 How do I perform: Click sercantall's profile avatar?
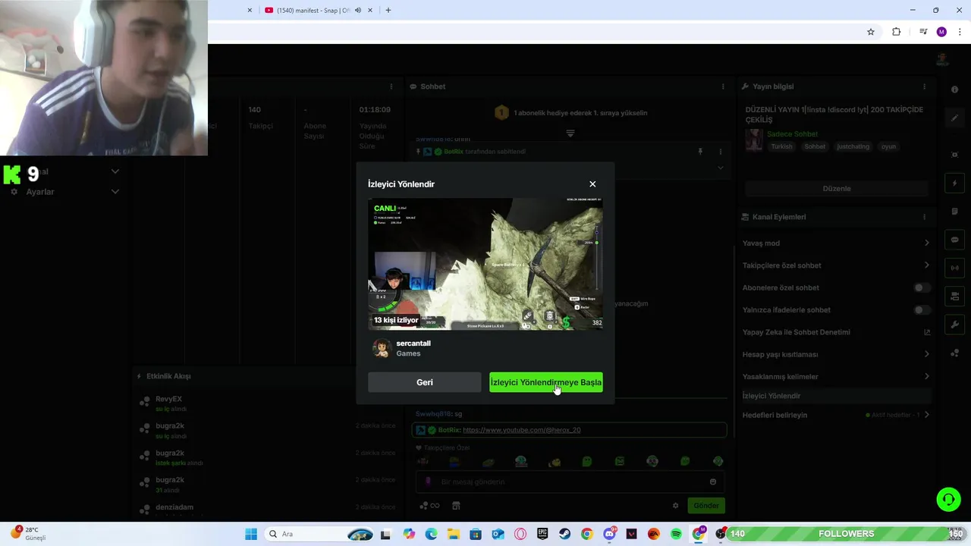[x=381, y=348]
